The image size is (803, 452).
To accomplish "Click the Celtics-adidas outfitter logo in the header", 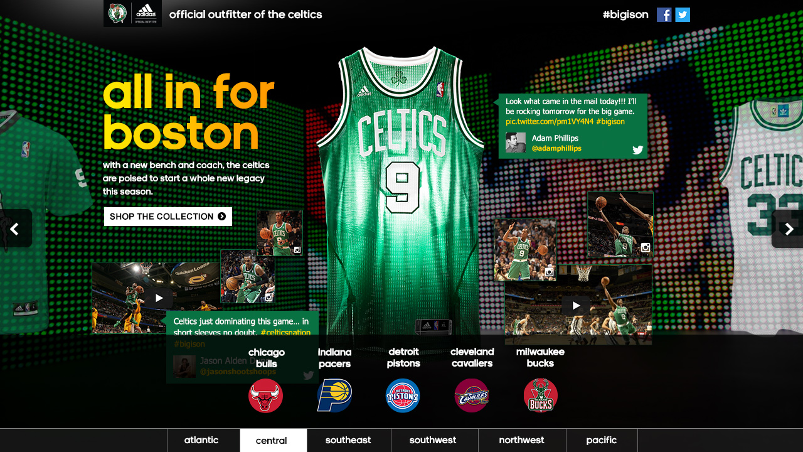I will coord(132,13).
